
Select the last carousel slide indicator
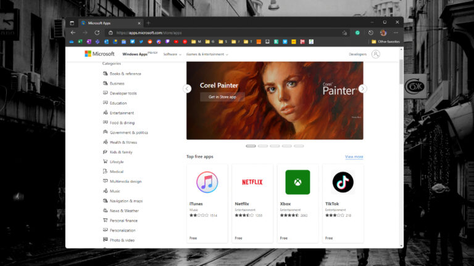click(299, 146)
